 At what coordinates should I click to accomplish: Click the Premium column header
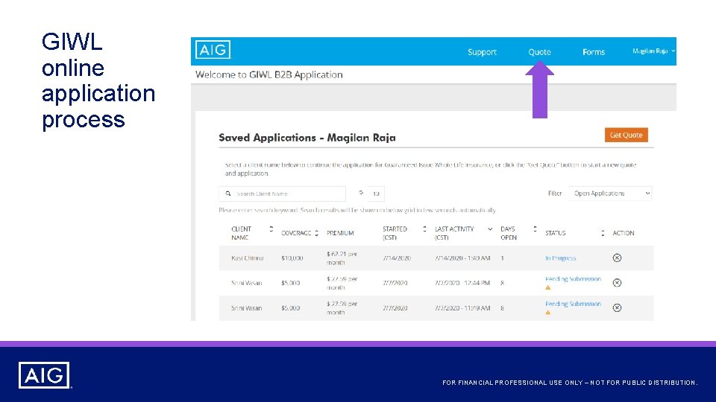340,233
